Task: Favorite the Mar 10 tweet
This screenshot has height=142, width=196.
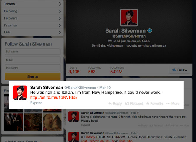Action: 155,104
